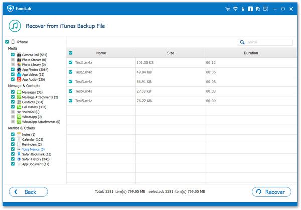This screenshot has height=210, width=301.
Task: Toggle the Safari History checkbox
Action: point(13,159)
